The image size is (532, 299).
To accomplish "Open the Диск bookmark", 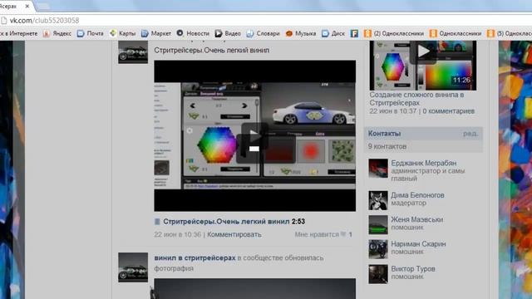I will pos(333,33).
